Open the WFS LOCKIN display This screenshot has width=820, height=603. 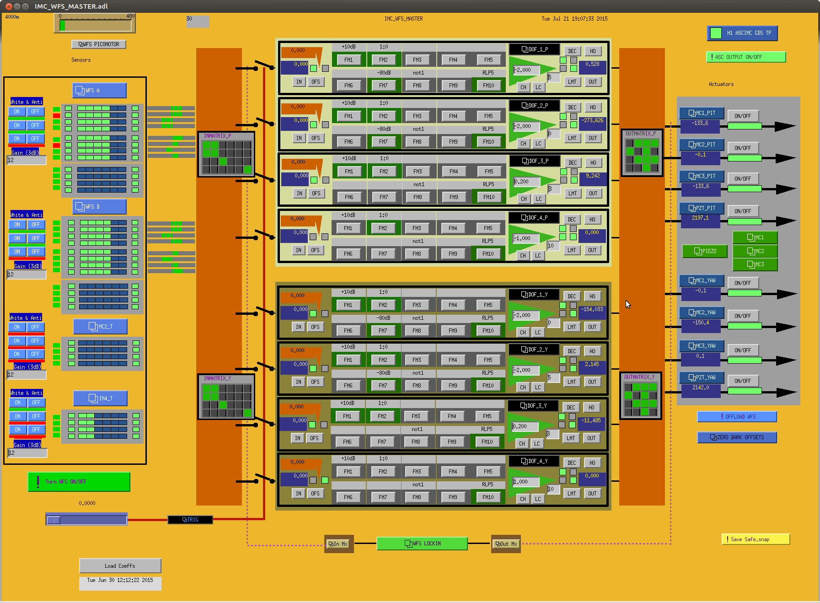pyautogui.click(x=422, y=544)
